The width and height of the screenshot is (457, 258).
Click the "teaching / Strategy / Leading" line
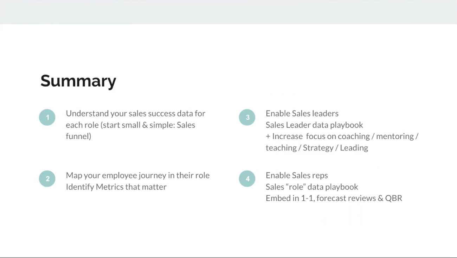tap(317, 148)
